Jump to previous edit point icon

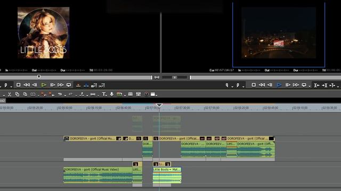coord(316,85)
